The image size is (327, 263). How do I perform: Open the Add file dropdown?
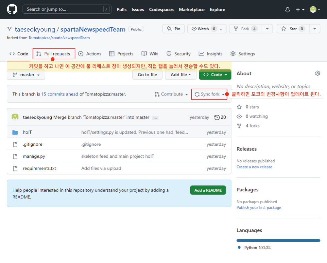coord(181,75)
